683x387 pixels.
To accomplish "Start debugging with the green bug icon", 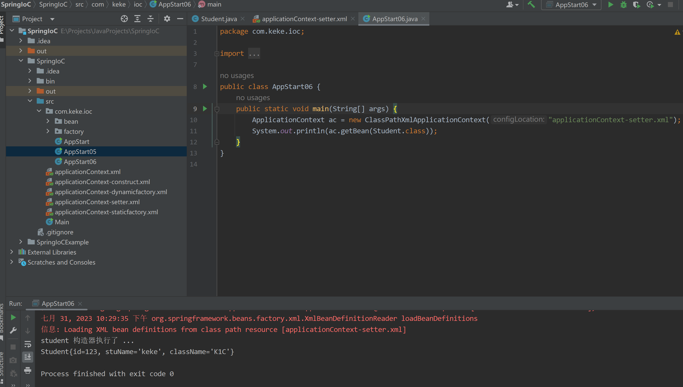I will coord(623,5).
